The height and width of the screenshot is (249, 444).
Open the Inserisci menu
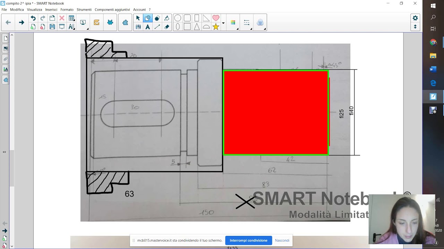pos(51,10)
